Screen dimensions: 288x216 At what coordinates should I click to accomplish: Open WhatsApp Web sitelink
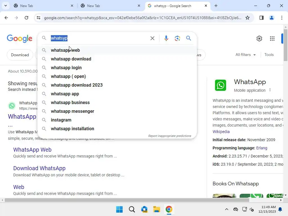32,150
